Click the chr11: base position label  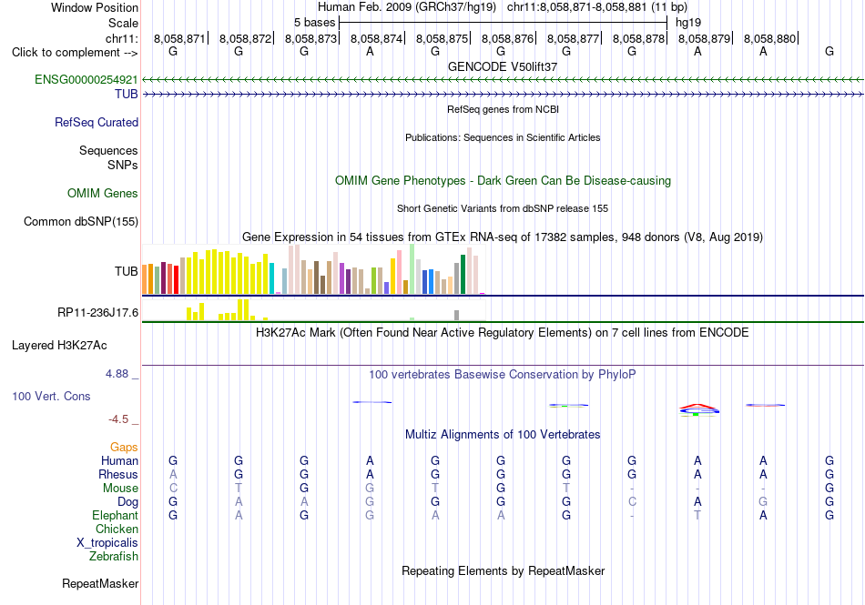122,38
